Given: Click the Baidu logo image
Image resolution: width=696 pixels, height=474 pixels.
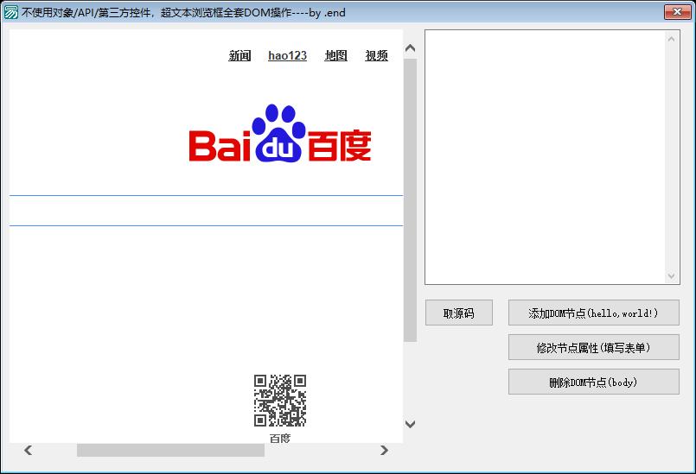Looking at the screenshot, I should (279, 134).
